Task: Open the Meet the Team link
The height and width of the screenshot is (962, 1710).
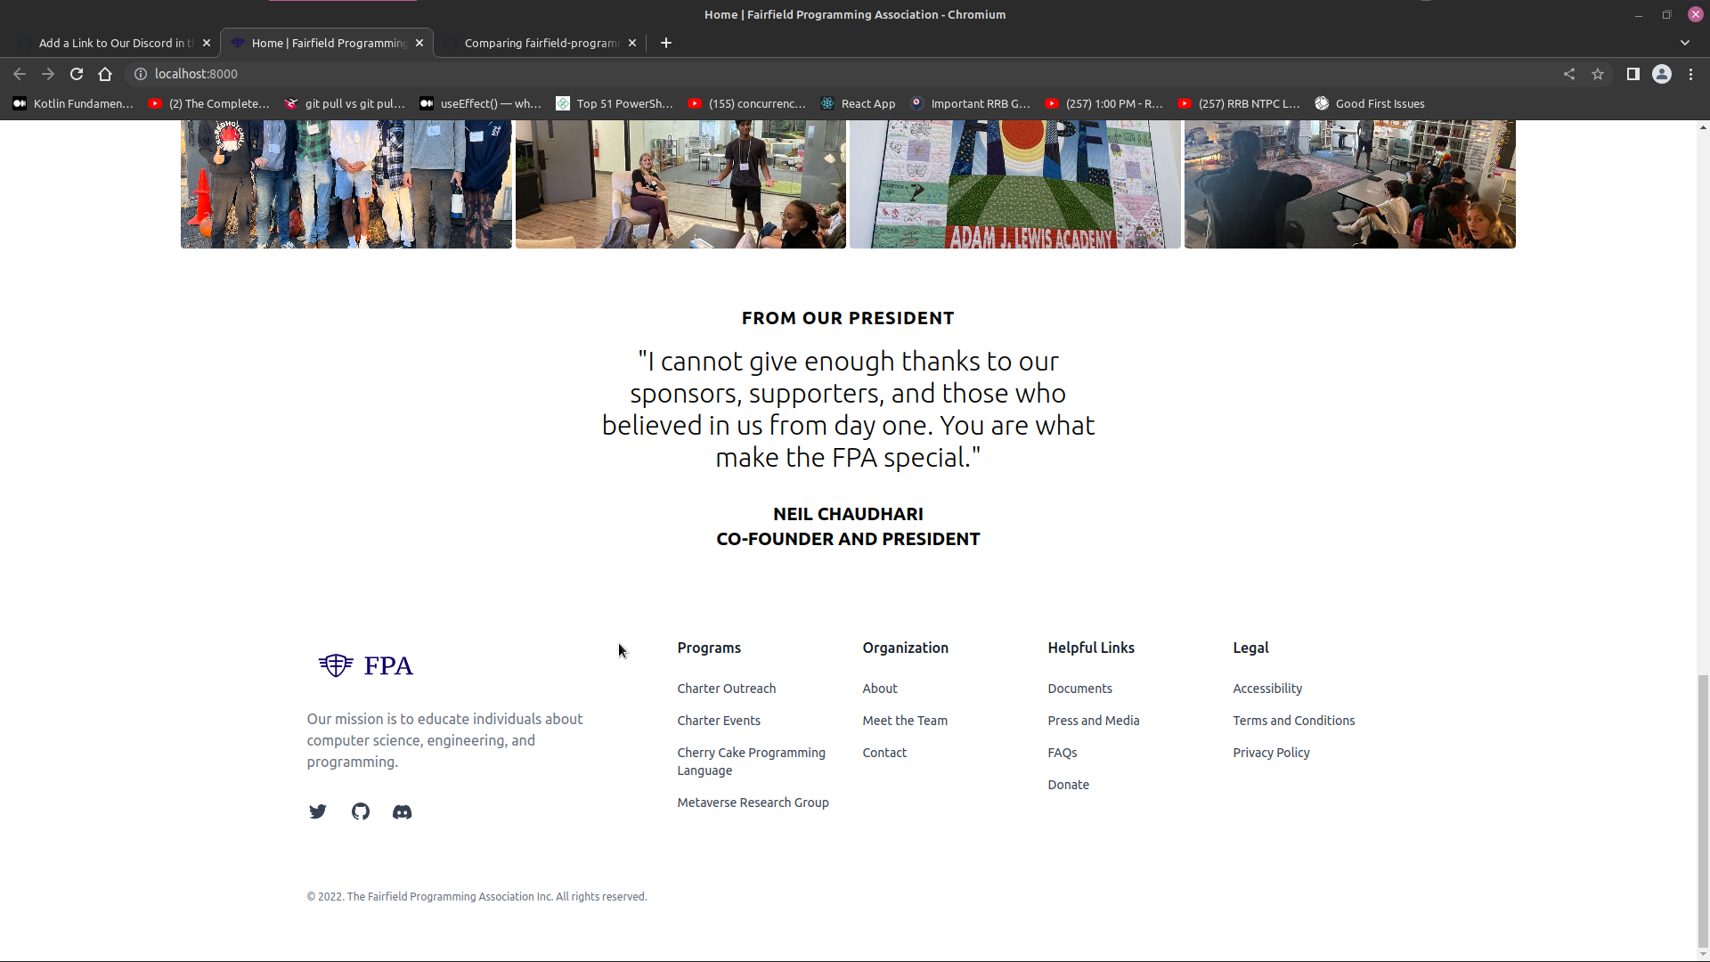Action: pos(904,721)
